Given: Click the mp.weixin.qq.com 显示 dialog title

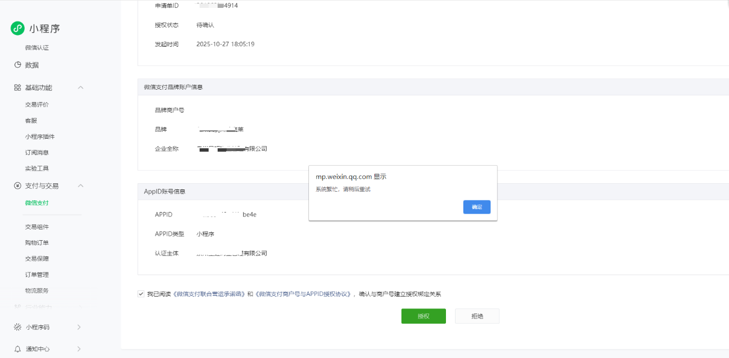Looking at the screenshot, I should coord(351,176).
